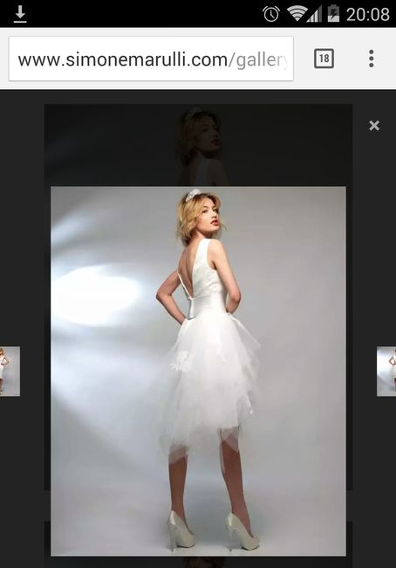Tap the battery charging icon

(333, 14)
